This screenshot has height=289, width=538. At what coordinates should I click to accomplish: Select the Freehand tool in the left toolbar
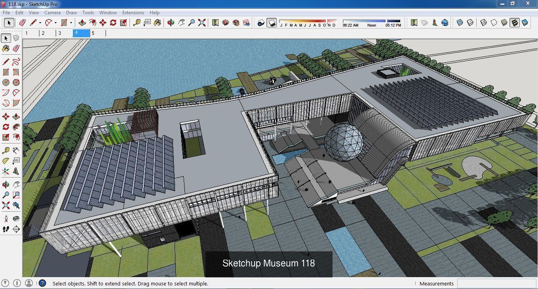tap(16, 62)
